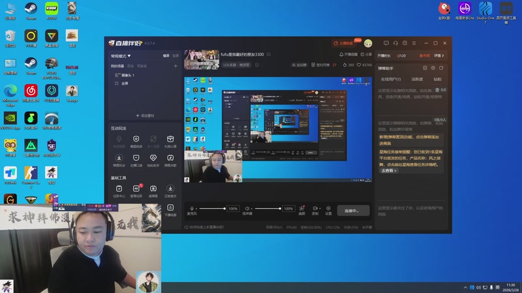The height and width of the screenshot is (293, 522).
Task: Click the danmaku helper layout icon
Action: click(x=425, y=68)
